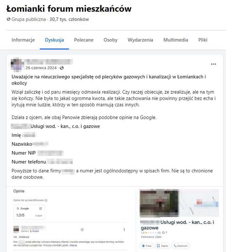This screenshot has width=226, height=252.
Task: Open the post date 26 czerwca 2024 link
Action: 41,68
